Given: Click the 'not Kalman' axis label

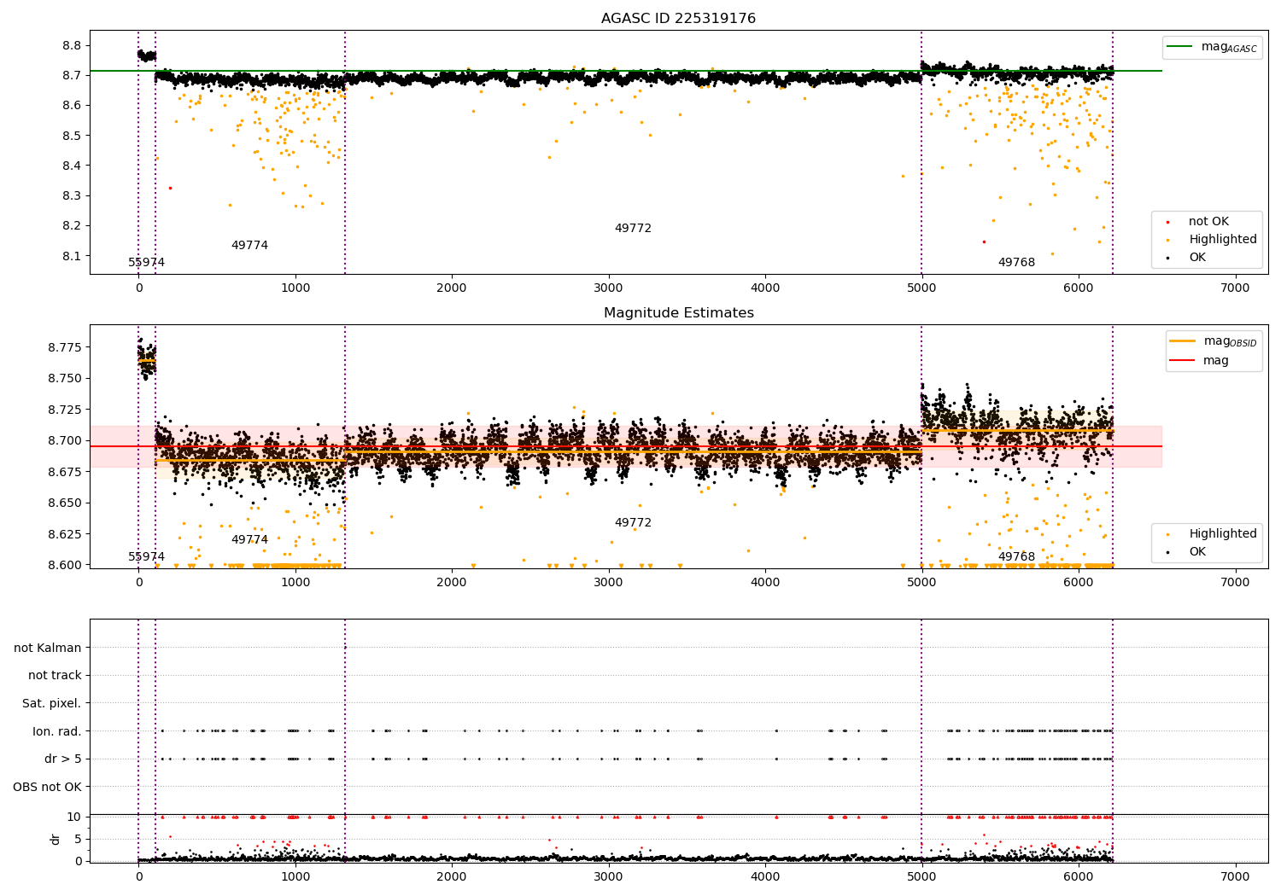Looking at the screenshot, I should [48, 649].
